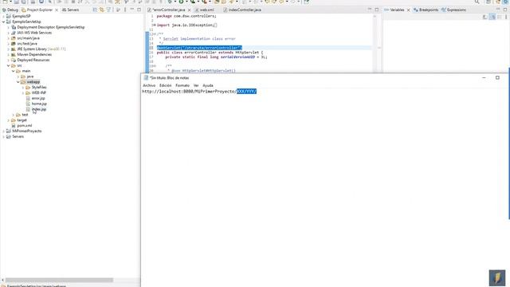Collapse the EjemploServletJsp project node

pyautogui.click(x=3, y=22)
